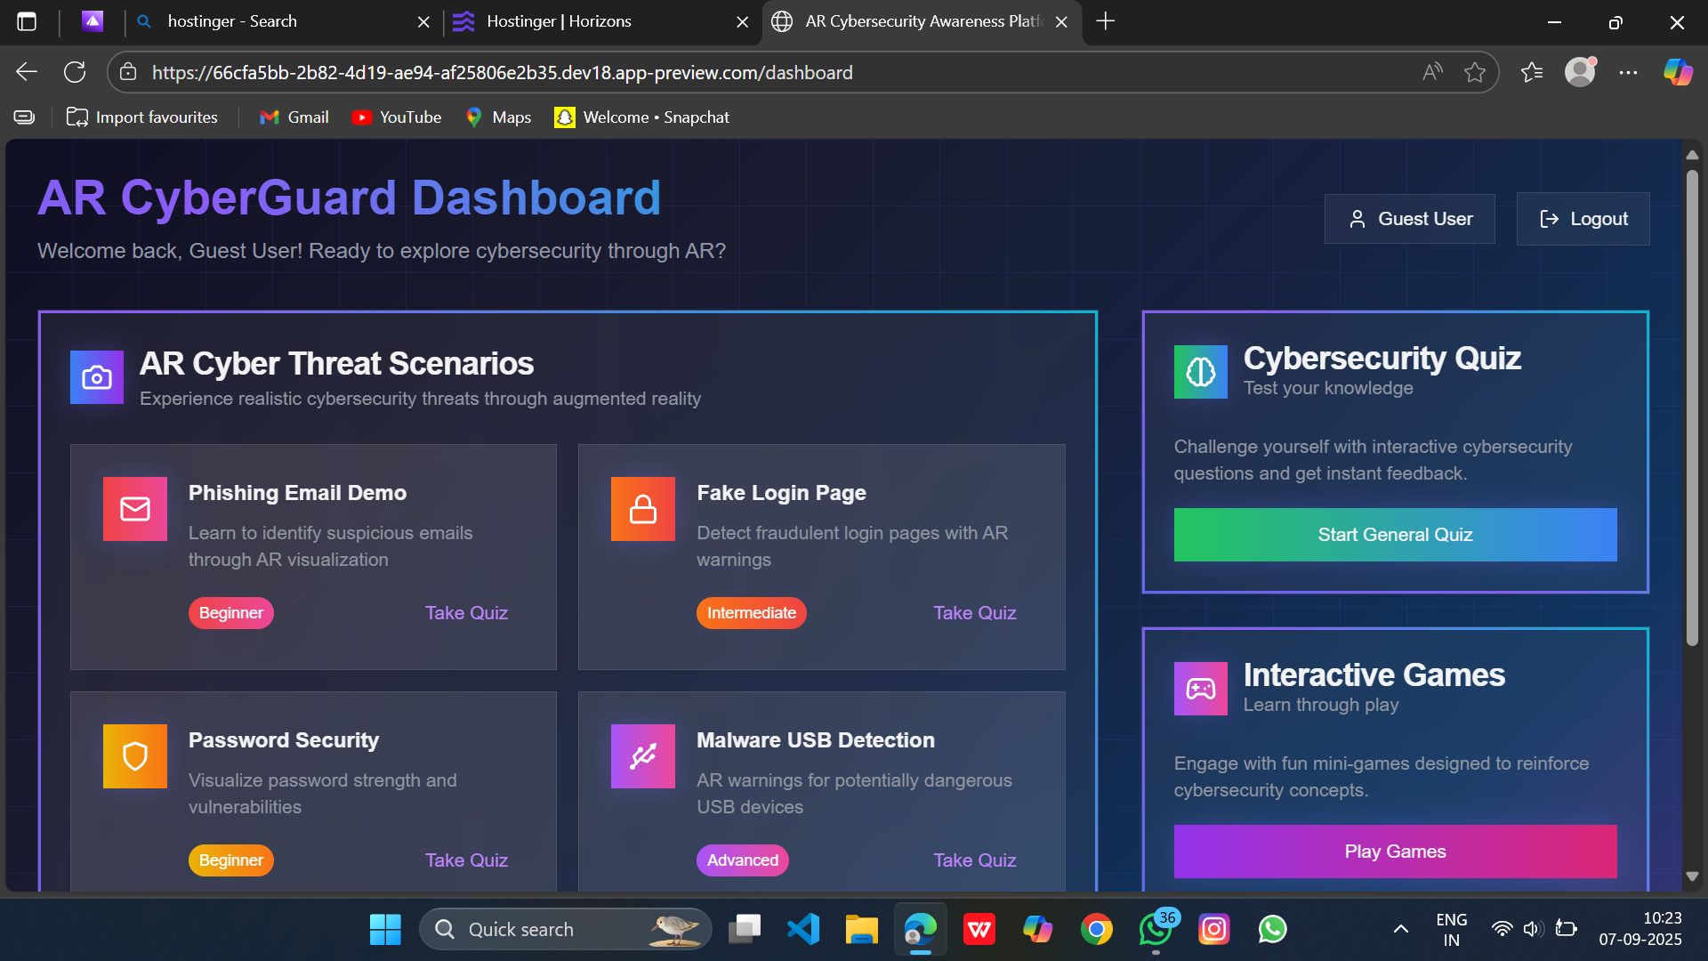This screenshot has width=1708, height=961.
Task: Add page to favourites with star icon
Action: coord(1474,73)
